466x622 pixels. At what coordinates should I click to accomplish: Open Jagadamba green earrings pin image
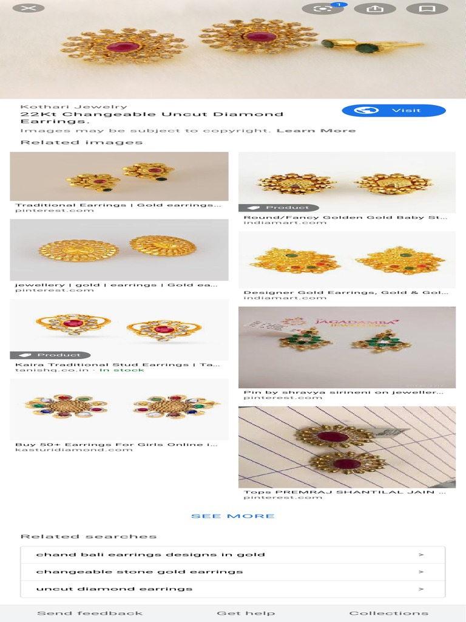[x=346, y=347]
